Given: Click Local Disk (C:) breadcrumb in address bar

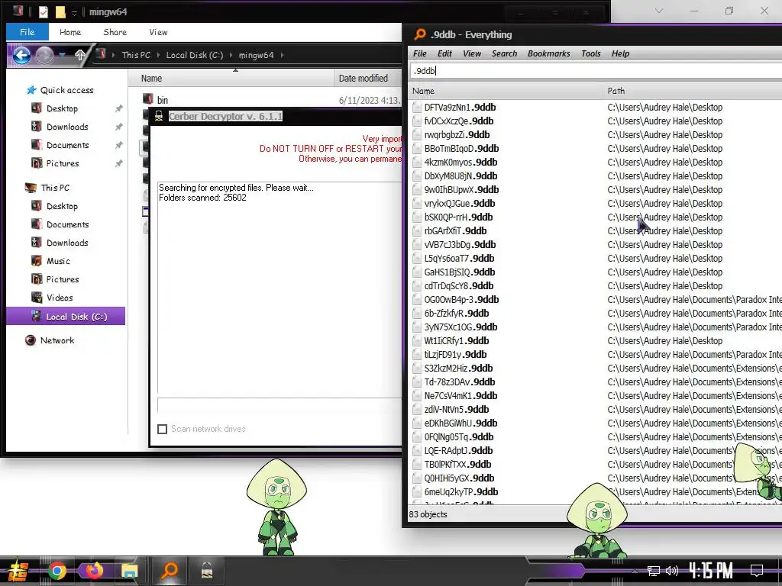Looking at the screenshot, I should pos(195,55).
